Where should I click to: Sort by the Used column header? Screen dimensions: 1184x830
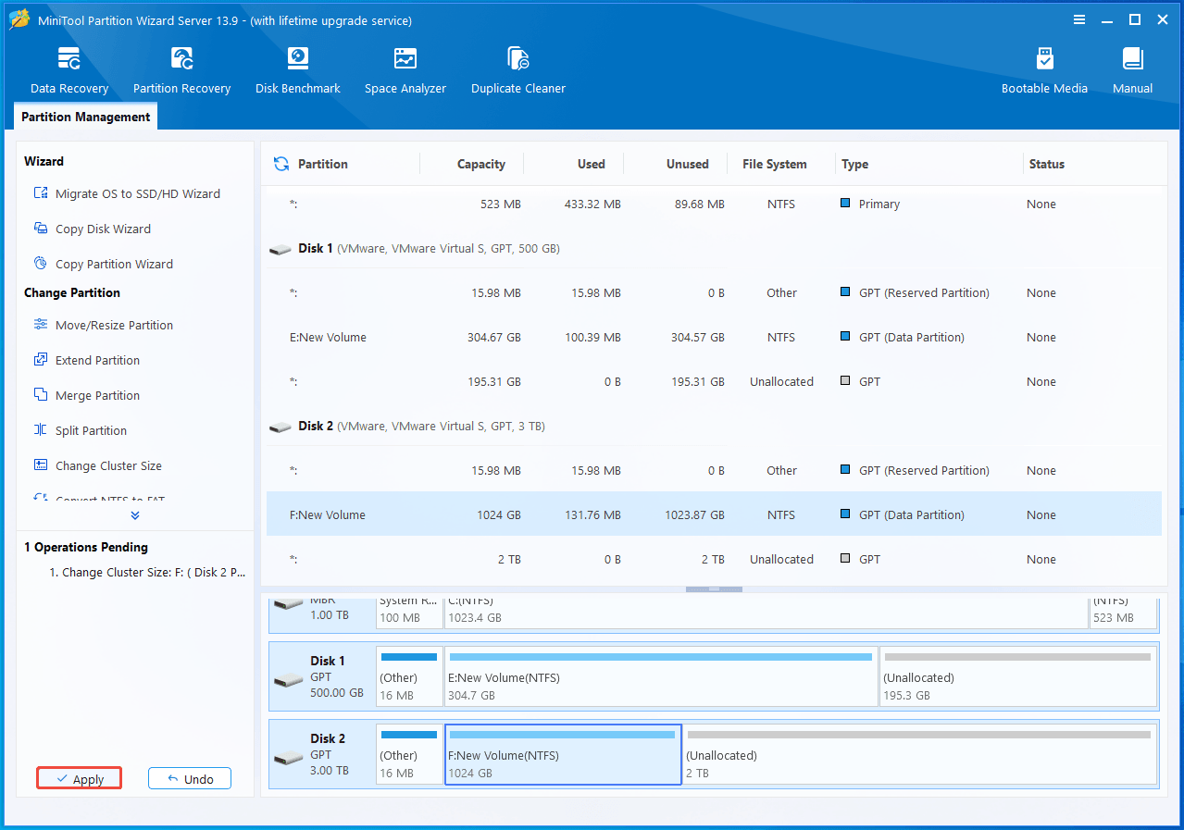592,164
